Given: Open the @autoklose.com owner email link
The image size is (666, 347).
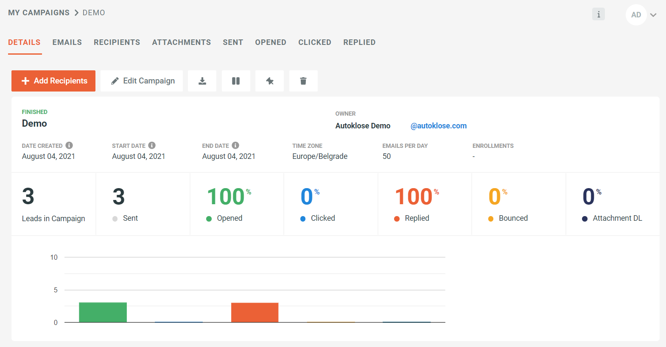Looking at the screenshot, I should (439, 126).
